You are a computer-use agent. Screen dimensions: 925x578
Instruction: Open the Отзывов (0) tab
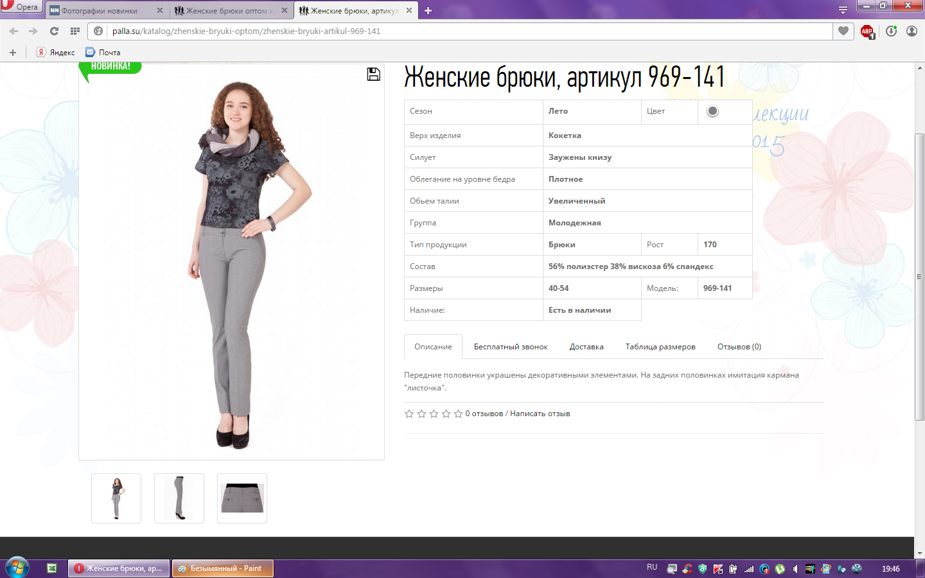click(739, 347)
